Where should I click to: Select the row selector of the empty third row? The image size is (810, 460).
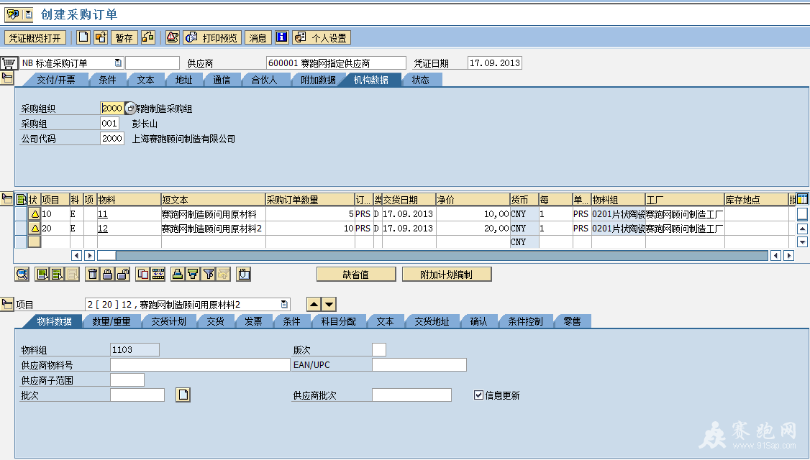click(x=21, y=241)
